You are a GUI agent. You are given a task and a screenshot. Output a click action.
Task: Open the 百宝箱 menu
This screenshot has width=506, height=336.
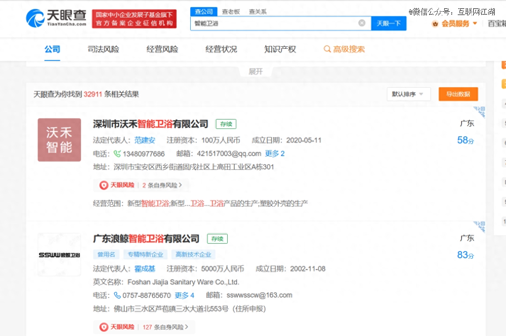click(x=497, y=23)
